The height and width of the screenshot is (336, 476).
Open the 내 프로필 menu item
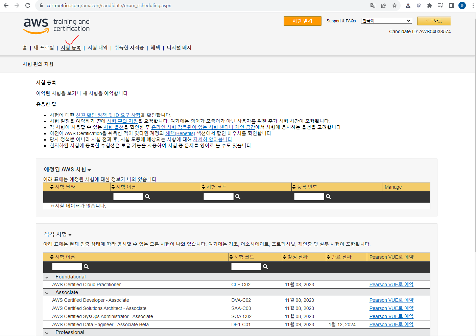(44, 48)
